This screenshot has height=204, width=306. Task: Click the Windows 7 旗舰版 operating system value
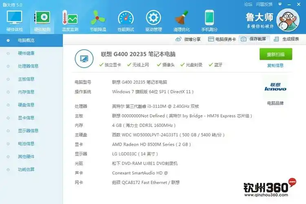[153, 92]
